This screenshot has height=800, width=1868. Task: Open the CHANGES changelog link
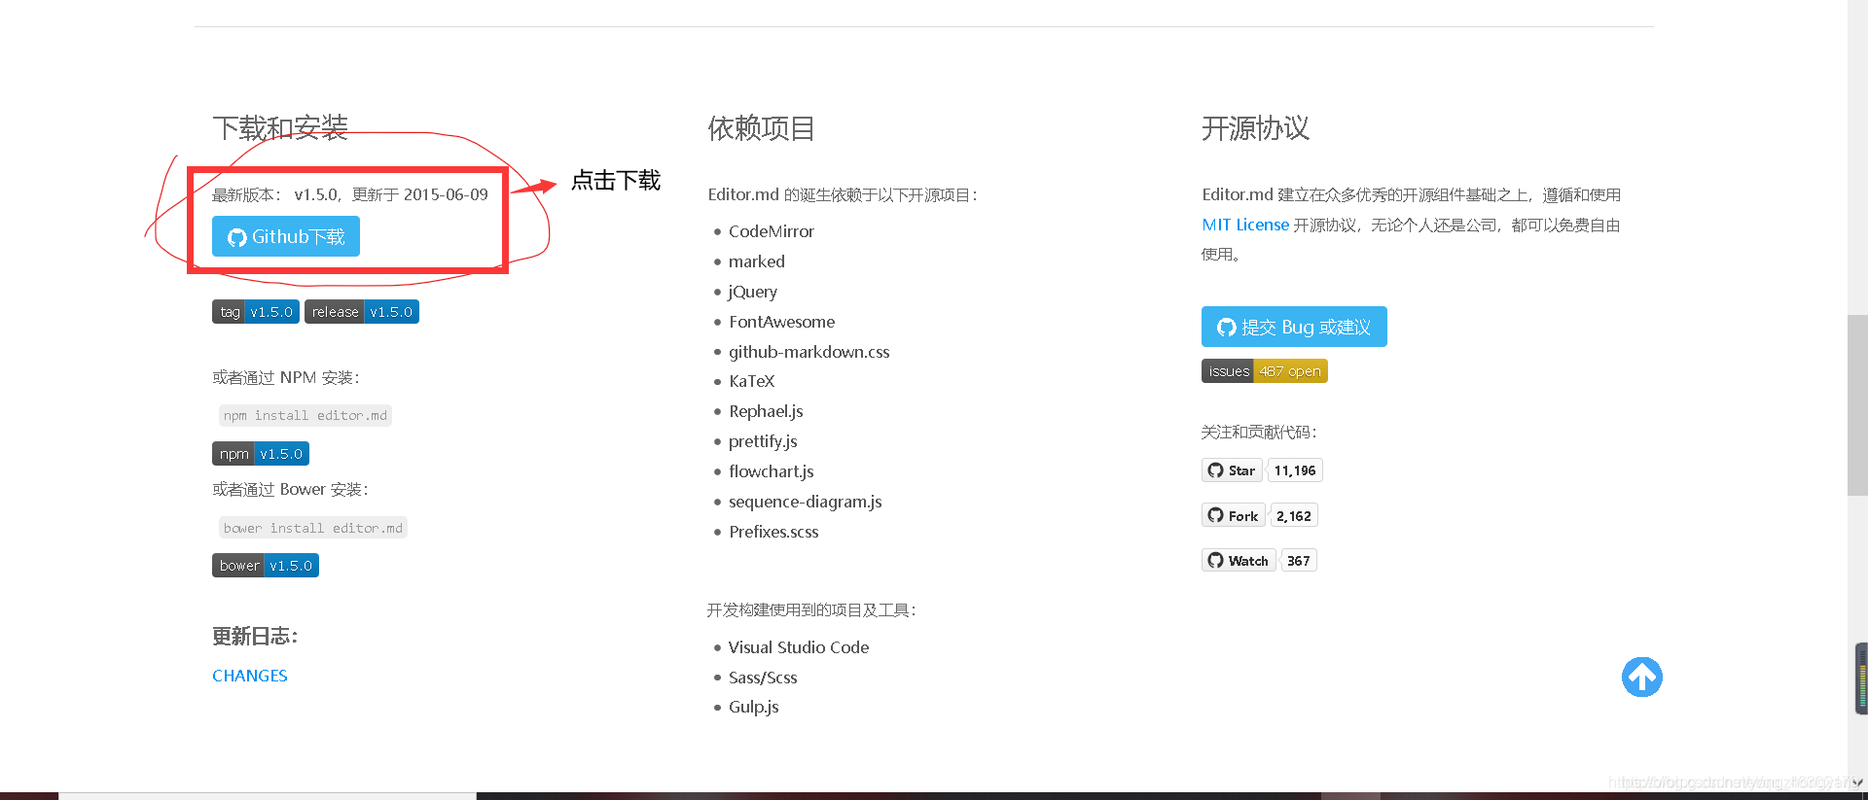250,676
